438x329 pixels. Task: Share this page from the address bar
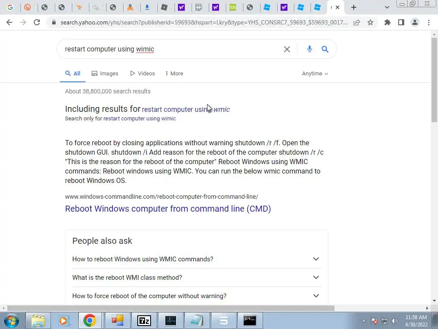tap(357, 22)
